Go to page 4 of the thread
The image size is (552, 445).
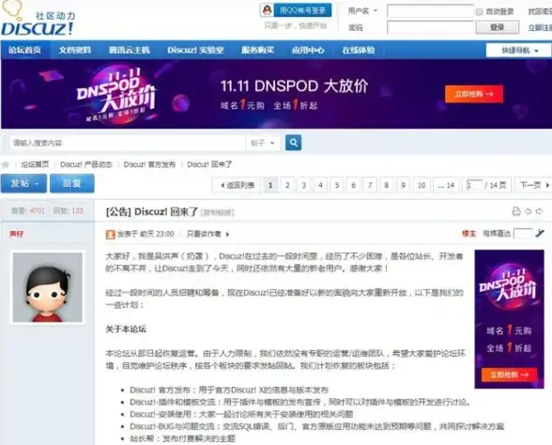(x=320, y=185)
